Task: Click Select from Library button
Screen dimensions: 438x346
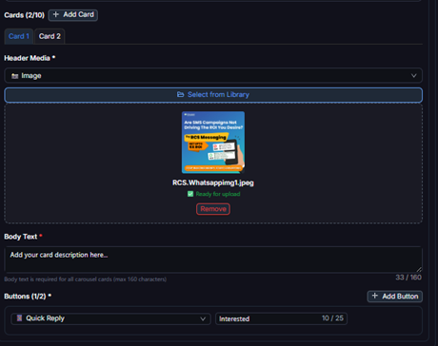Action: point(213,95)
